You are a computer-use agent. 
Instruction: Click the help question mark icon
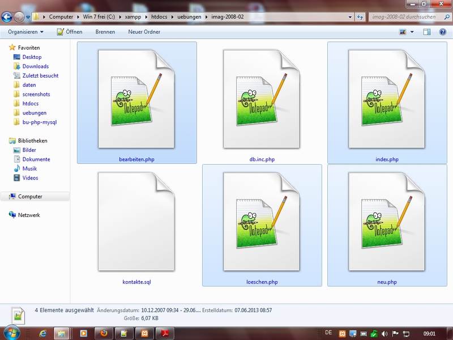click(x=443, y=32)
